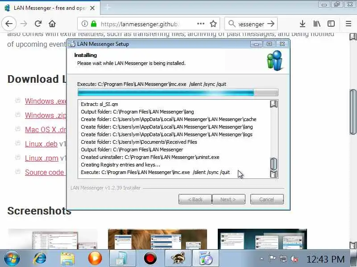Open the Firefox home page
Viewport: 357px width, 267px height.
[x=52, y=24]
